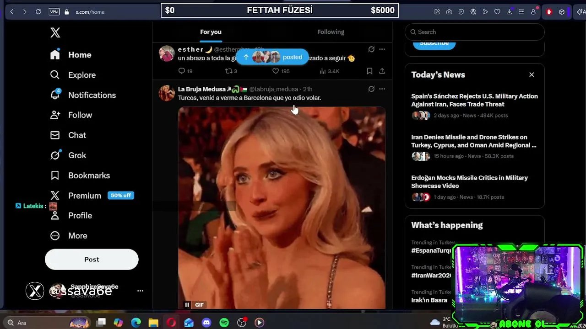Open Grok icon on esther's post
This screenshot has width=586, height=329.
pyautogui.click(x=371, y=49)
